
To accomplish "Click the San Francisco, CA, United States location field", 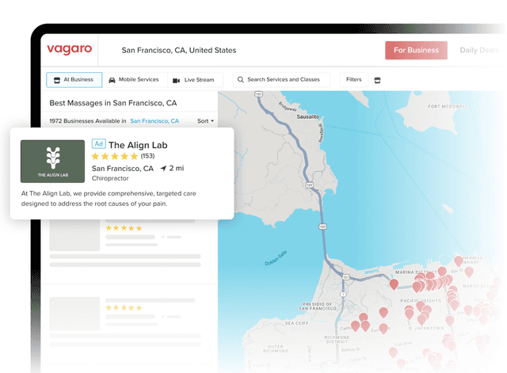I will pos(179,51).
